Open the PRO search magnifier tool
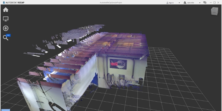Image resolution: width=222 pixels, height=111 pixels. 6,38
